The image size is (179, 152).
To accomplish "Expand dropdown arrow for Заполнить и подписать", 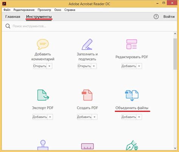I will [94, 66].
